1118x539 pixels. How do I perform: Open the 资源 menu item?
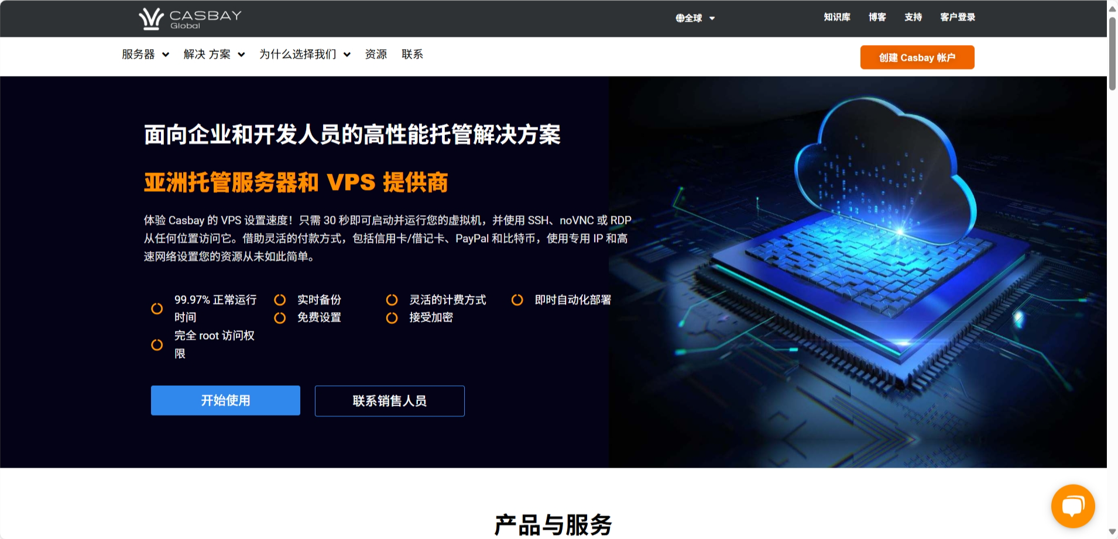[376, 54]
